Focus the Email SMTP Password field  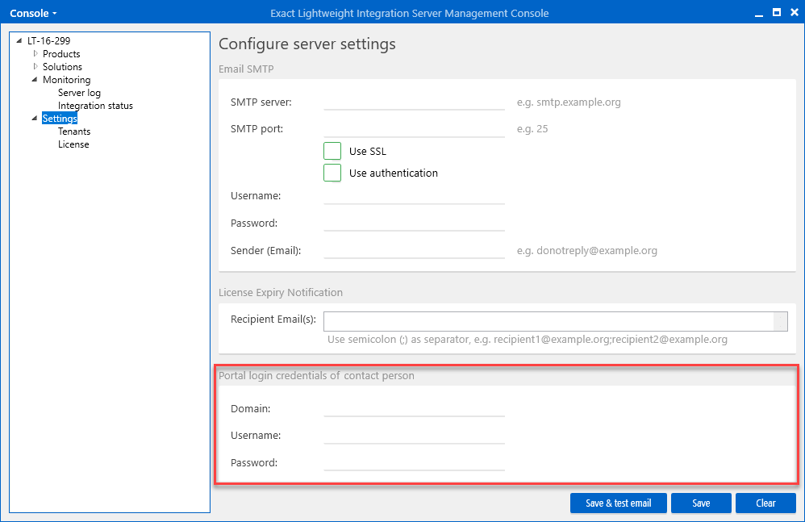coord(415,223)
